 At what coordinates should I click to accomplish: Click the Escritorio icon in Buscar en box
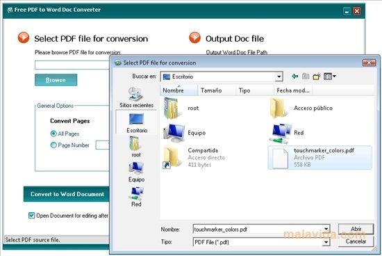(167, 77)
